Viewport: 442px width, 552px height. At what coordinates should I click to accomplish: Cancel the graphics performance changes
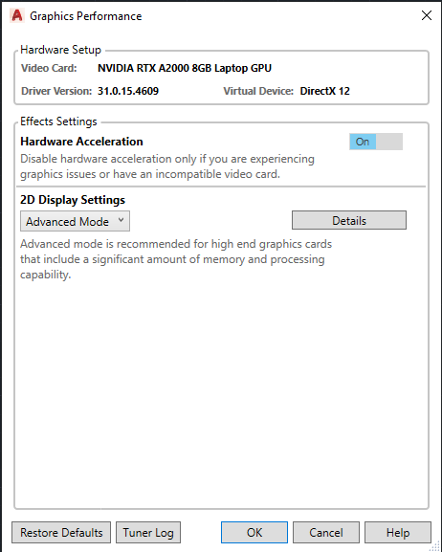point(326,532)
